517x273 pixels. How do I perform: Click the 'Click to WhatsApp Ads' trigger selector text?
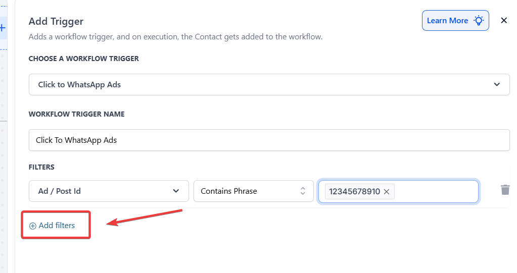pos(79,84)
